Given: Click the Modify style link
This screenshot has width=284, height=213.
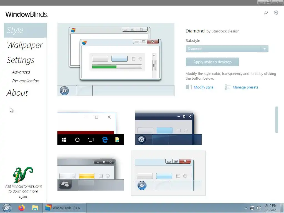Looking at the screenshot, I should pyautogui.click(x=204, y=87).
